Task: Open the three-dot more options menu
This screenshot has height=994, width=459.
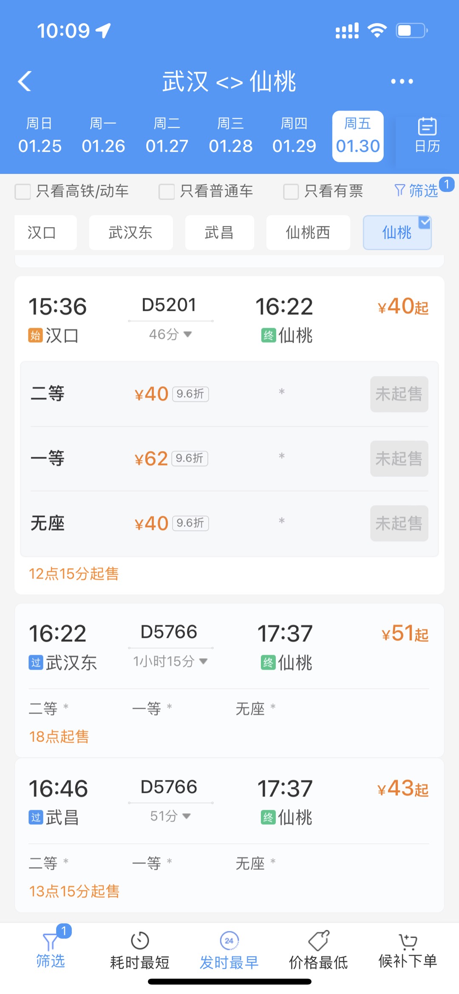Action: 402,81
